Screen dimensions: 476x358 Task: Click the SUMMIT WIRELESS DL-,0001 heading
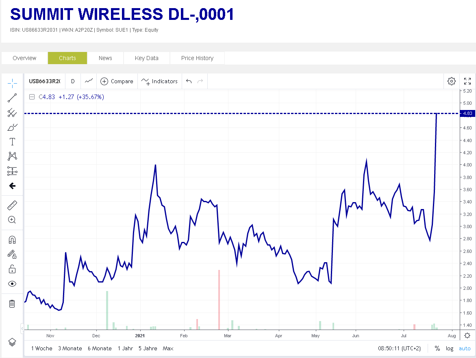click(122, 14)
